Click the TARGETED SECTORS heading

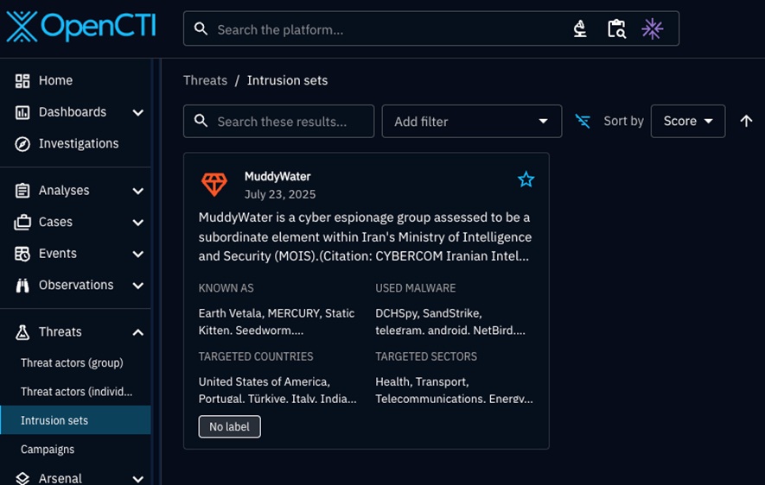pyautogui.click(x=426, y=356)
